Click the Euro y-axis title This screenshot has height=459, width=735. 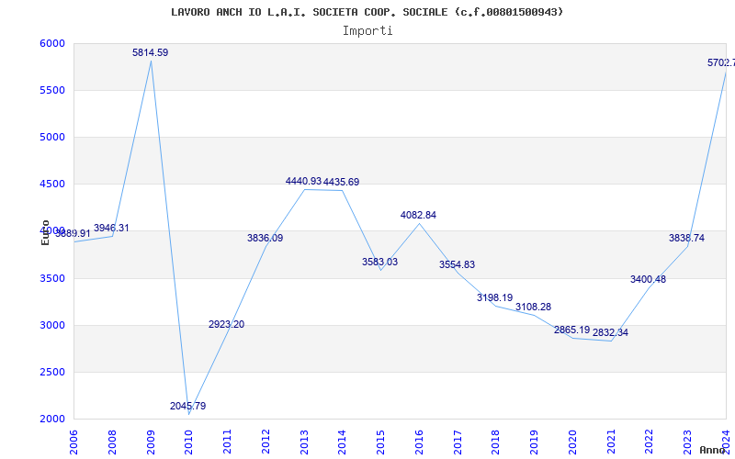click(x=45, y=232)
